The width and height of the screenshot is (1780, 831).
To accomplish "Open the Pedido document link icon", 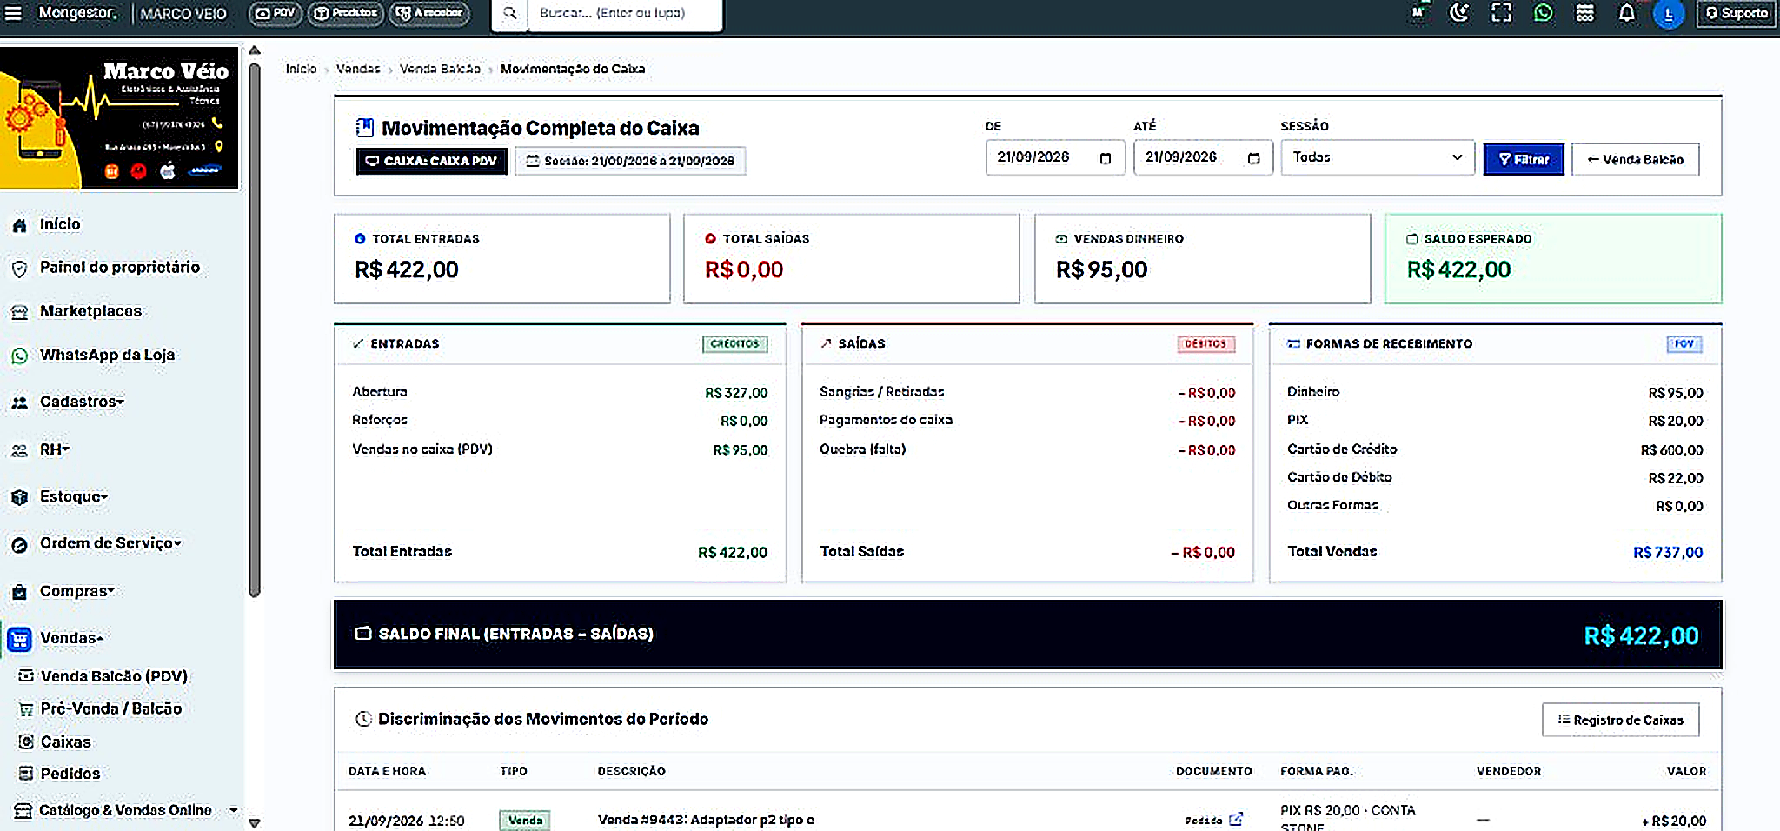I will click(x=1236, y=819).
